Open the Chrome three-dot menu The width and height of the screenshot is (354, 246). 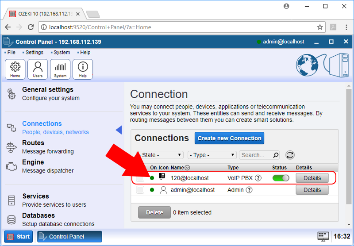click(346, 27)
